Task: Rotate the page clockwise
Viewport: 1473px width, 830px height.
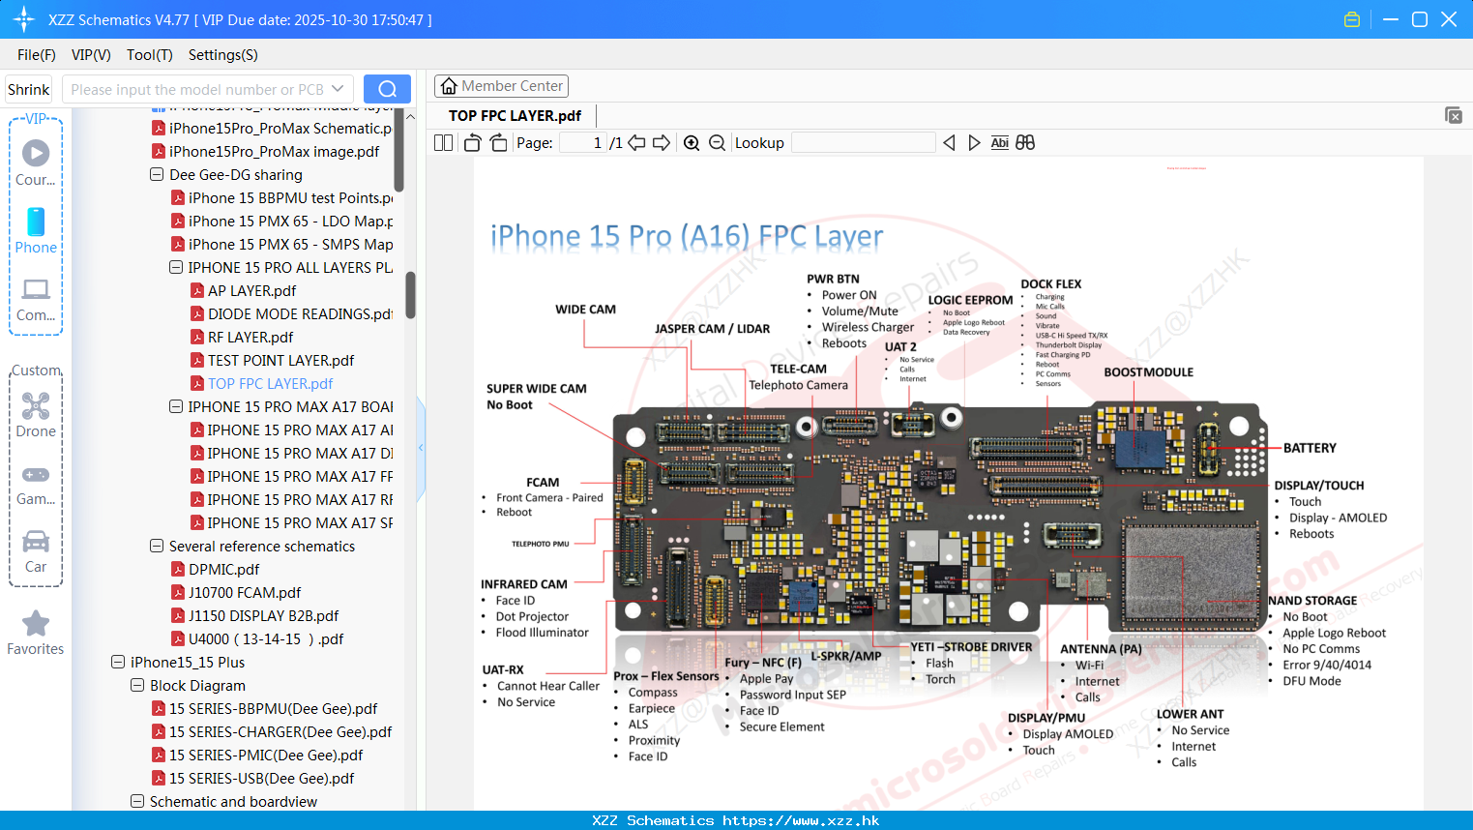Action: (498, 142)
